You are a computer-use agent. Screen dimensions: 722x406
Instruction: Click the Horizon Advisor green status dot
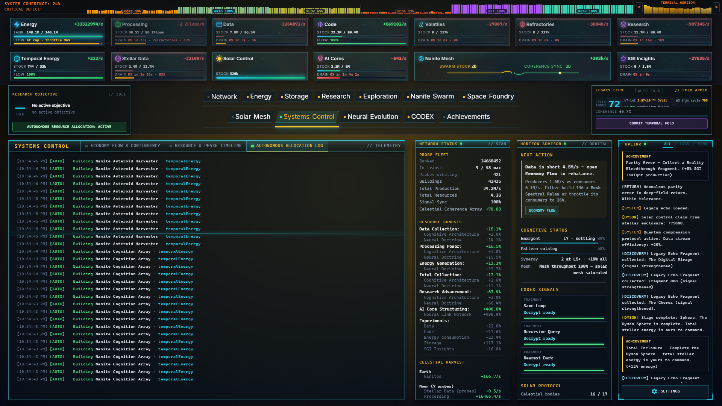coord(565,144)
